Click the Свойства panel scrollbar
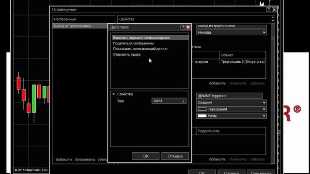The height and width of the screenshot is (174, 310). coord(273,94)
